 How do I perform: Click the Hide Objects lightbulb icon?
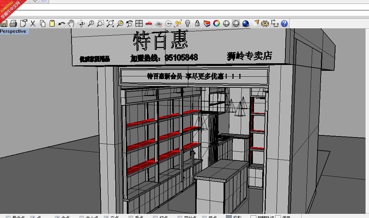188,23
